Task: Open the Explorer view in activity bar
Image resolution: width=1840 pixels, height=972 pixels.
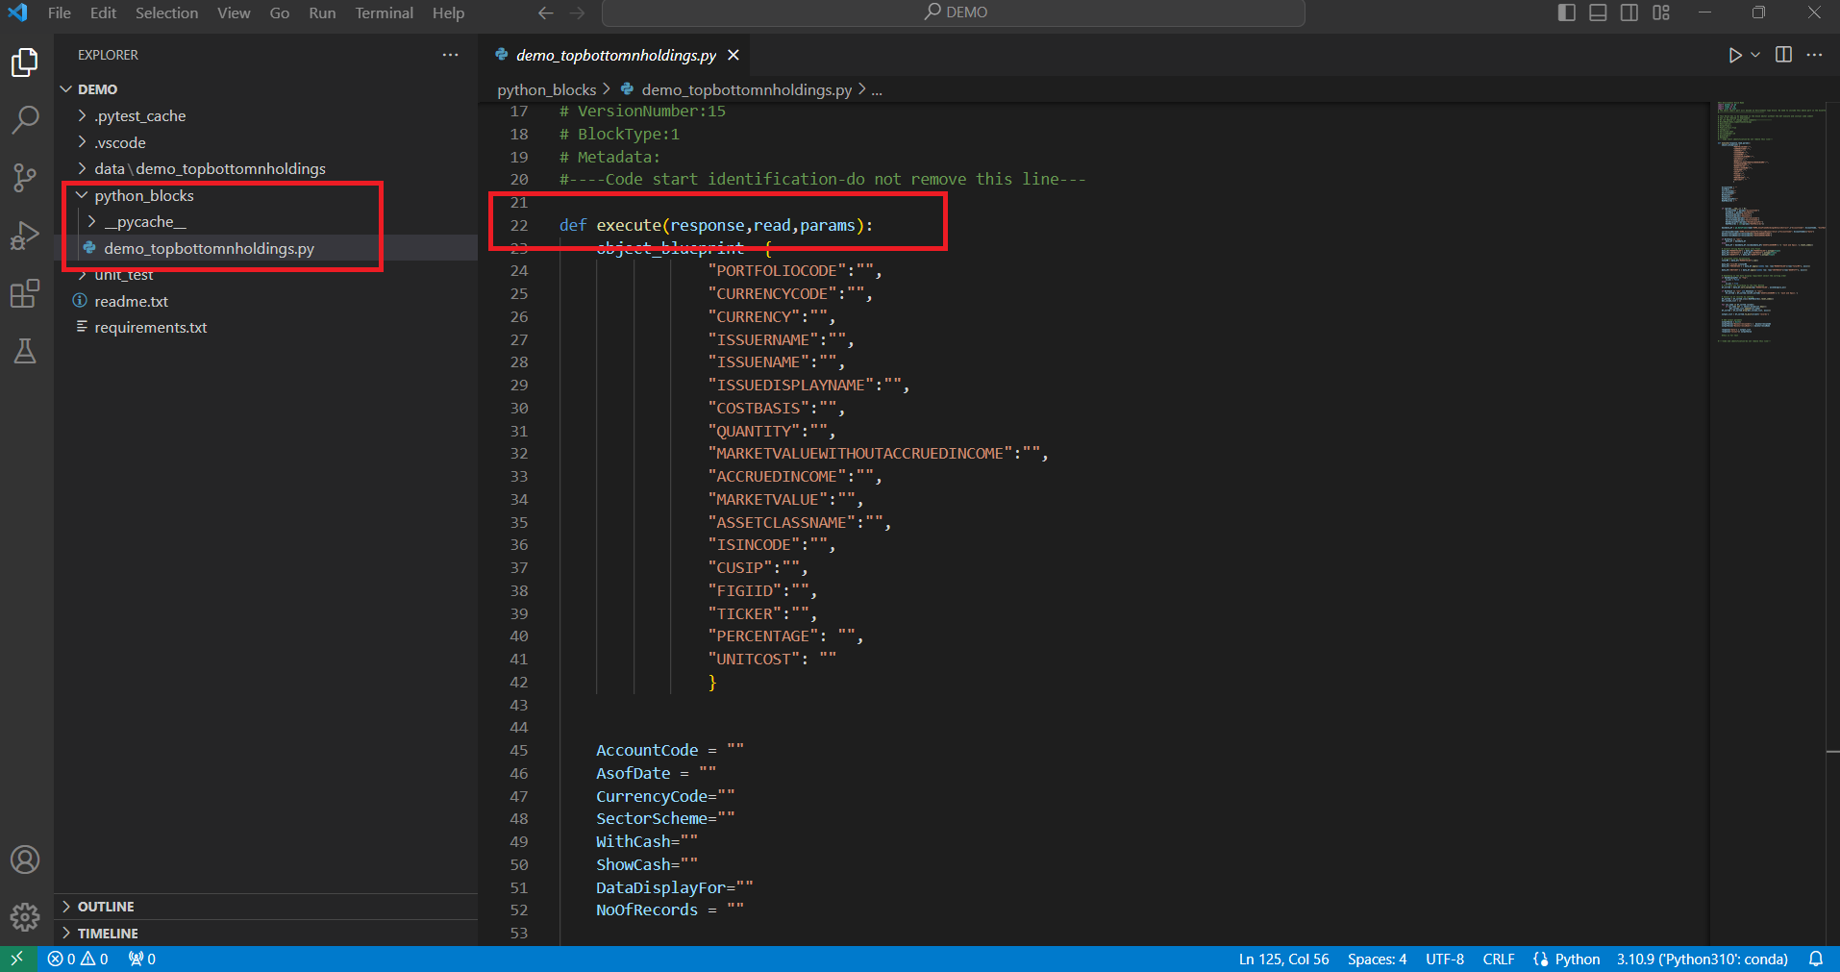Action: pyautogui.click(x=25, y=62)
